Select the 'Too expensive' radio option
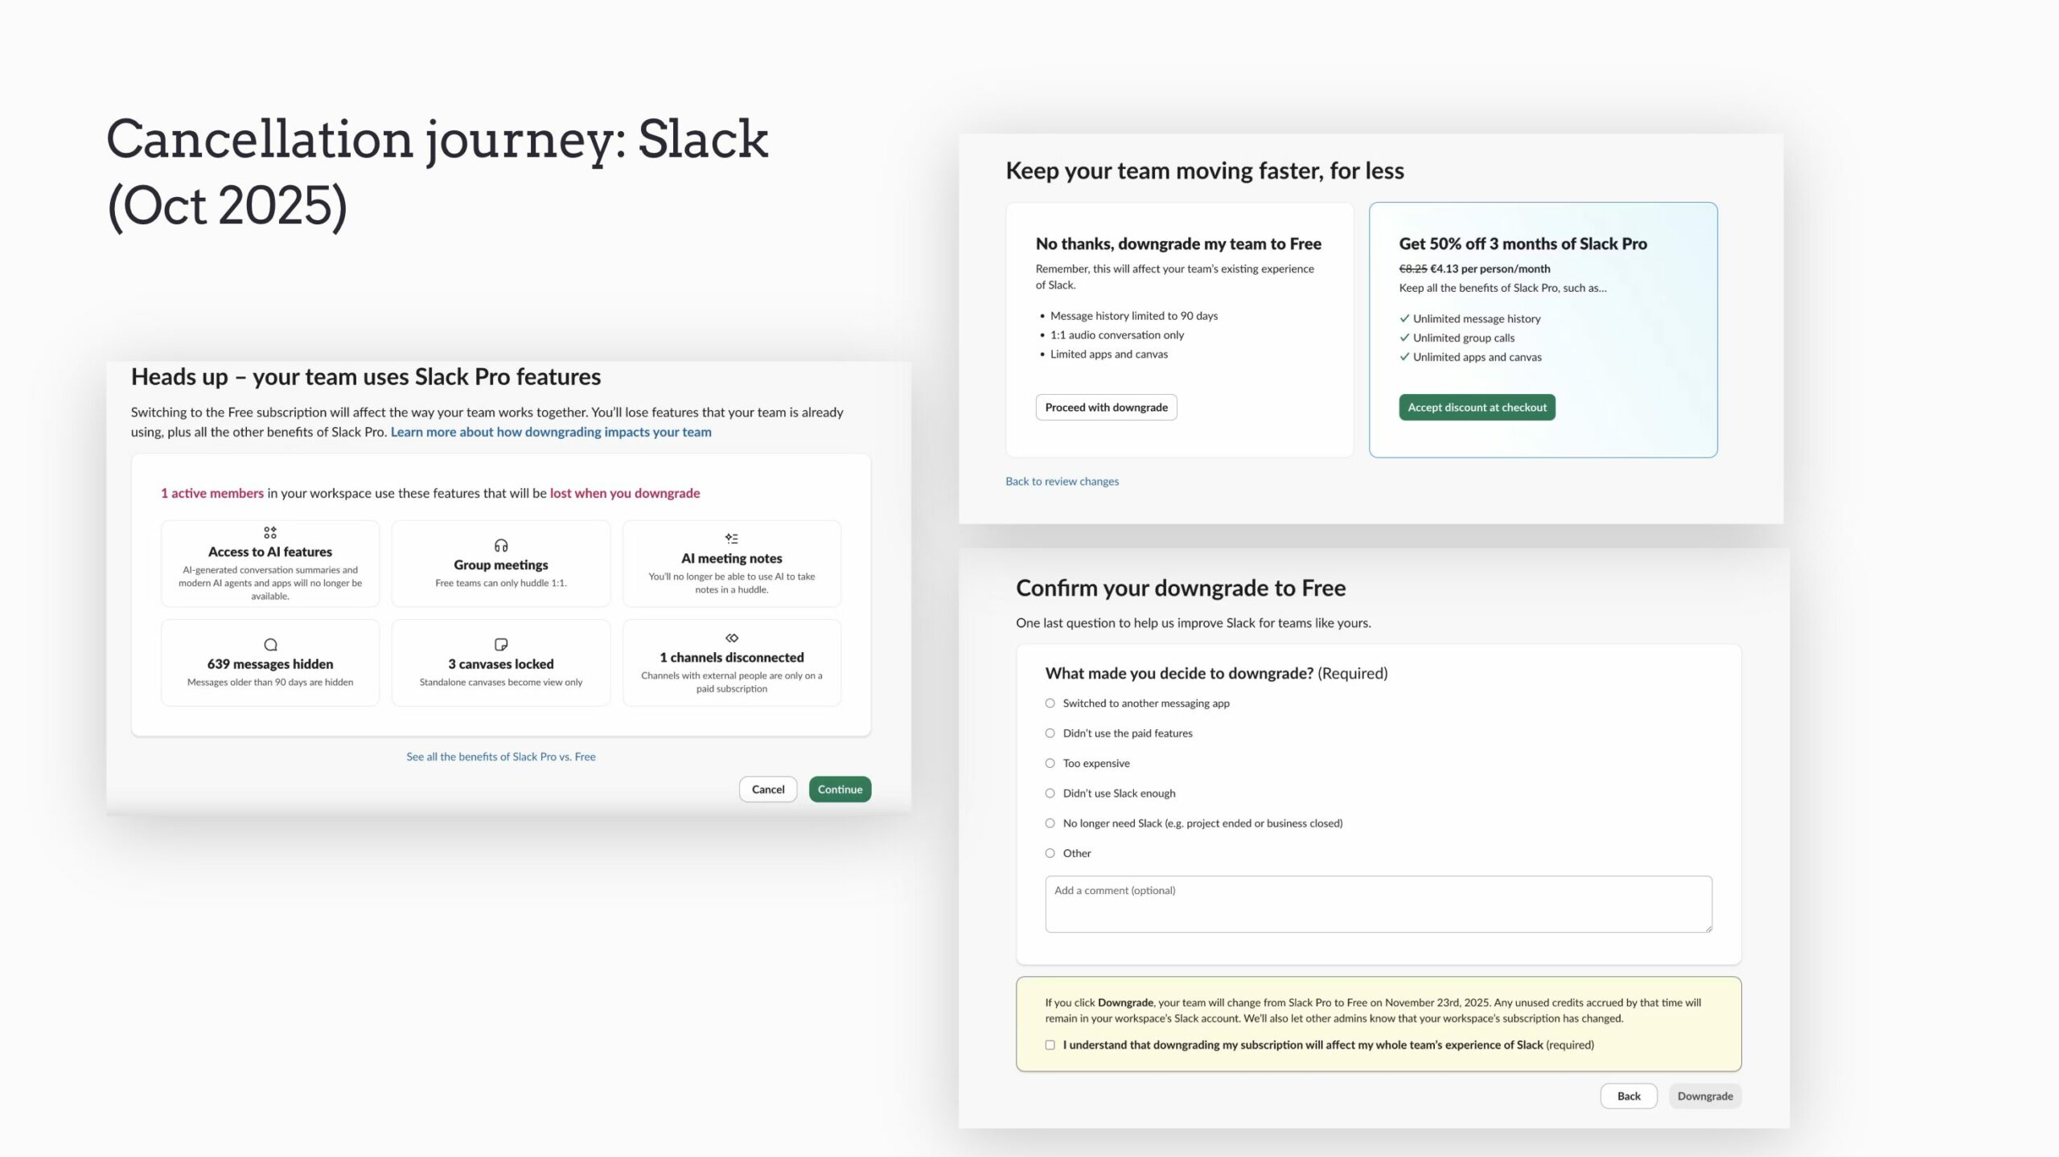The height and width of the screenshot is (1157, 2059). point(1050,763)
